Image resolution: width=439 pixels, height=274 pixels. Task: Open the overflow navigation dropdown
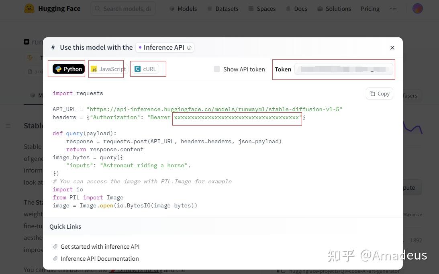click(393, 8)
